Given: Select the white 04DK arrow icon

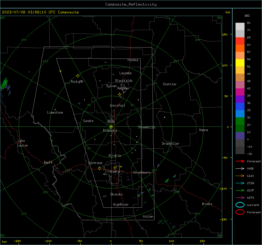Looking at the screenshot, I should pos(240,169).
